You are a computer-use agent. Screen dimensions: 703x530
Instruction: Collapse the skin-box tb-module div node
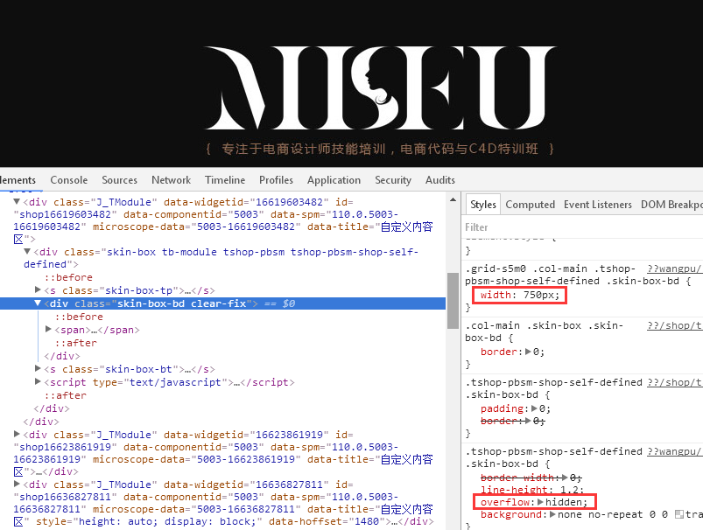pos(27,251)
